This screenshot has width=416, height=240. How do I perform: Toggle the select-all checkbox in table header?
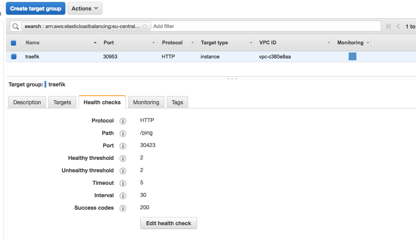[x=14, y=42]
